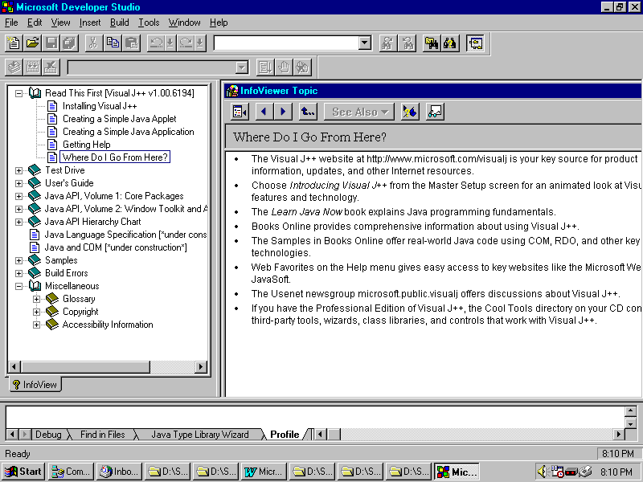The height and width of the screenshot is (482, 643).
Task: Toggle the InfoViewer contents sync icon
Action: pos(240,112)
